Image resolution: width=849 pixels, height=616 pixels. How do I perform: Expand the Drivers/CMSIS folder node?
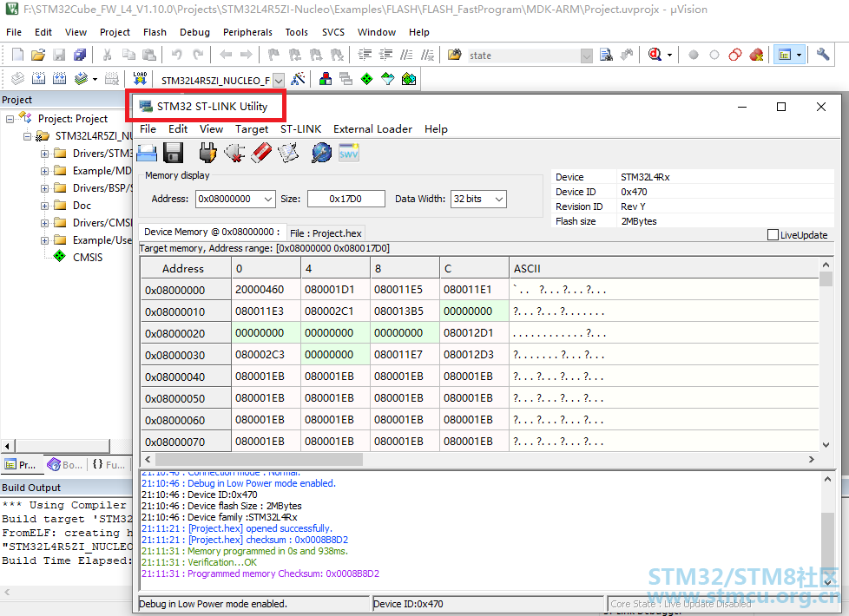click(45, 223)
